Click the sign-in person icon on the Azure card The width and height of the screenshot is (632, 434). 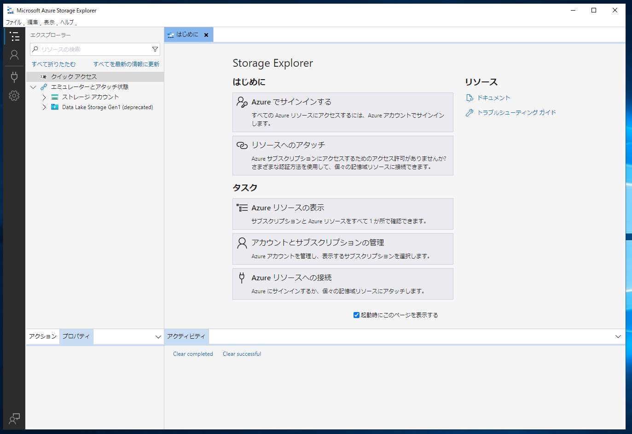click(x=242, y=102)
